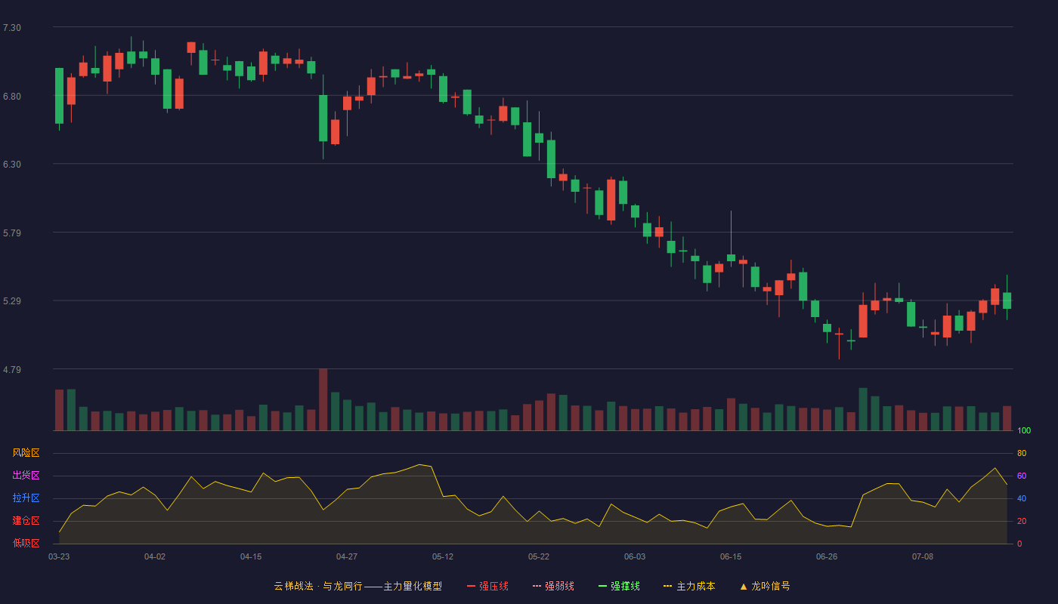
Task: Select the 出货区 zone label
Action: [26, 476]
